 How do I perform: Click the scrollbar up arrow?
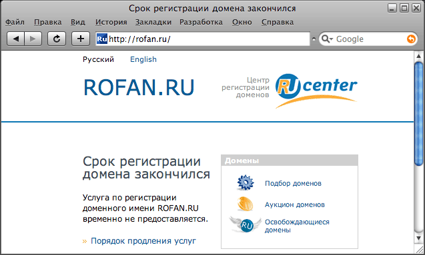point(419,56)
